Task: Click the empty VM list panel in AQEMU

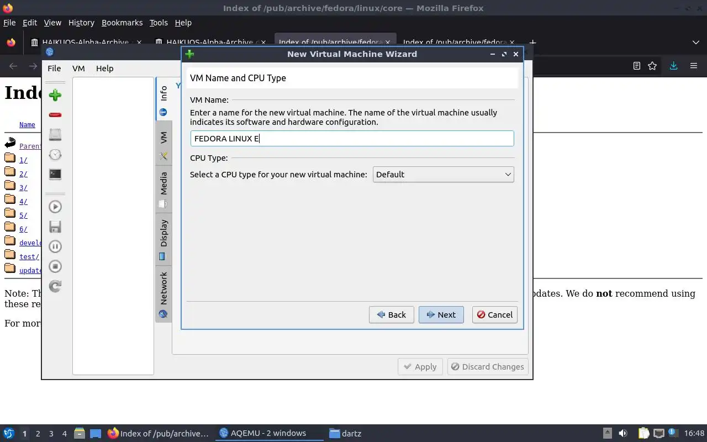Action: (x=113, y=225)
